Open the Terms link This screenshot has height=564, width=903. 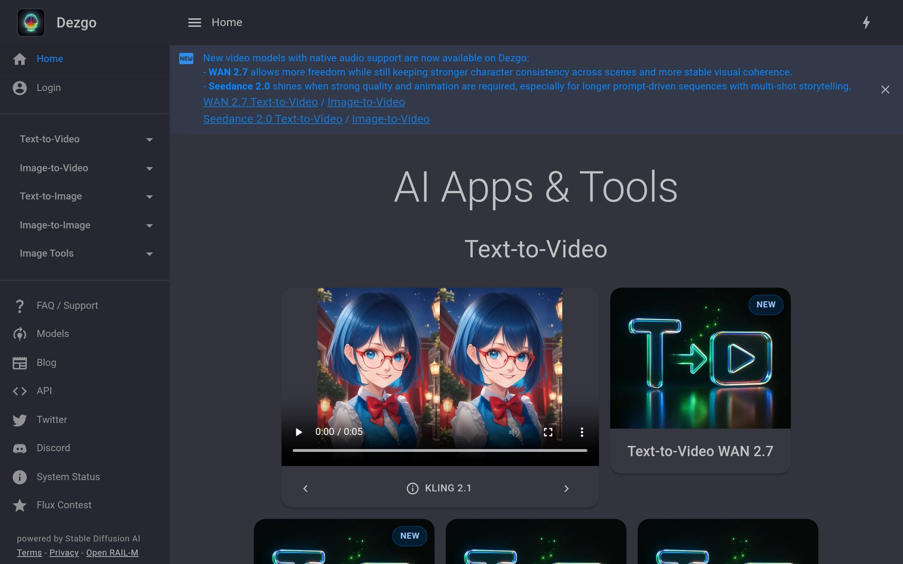pos(29,553)
